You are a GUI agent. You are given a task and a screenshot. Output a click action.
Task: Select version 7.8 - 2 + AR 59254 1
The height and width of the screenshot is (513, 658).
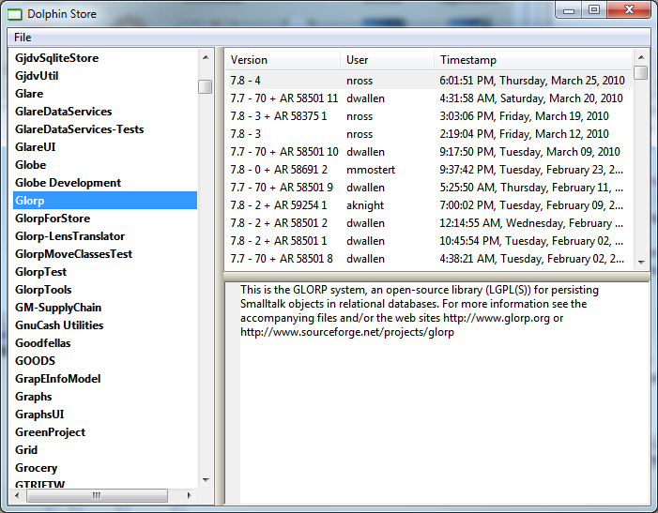coord(429,205)
